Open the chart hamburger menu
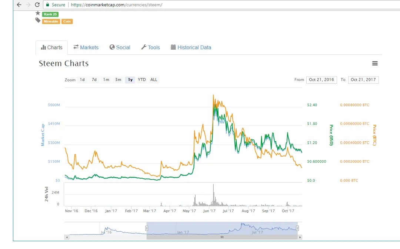This screenshot has width=400, height=249. [375, 64]
